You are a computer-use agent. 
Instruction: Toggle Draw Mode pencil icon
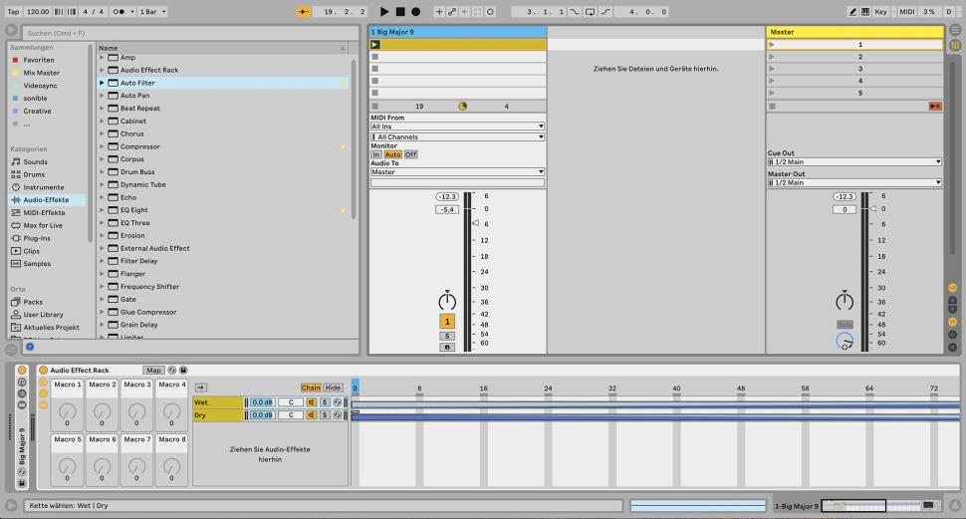(x=852, y=12)
